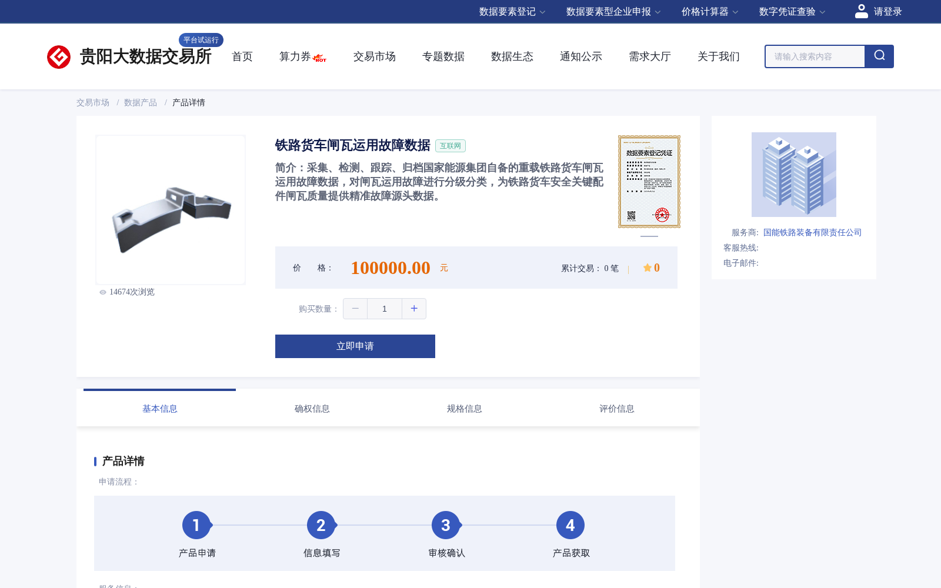Screen dimensions: 941x588
Task: Click the price value 100000.00
Action: click(x=391, y=268)
